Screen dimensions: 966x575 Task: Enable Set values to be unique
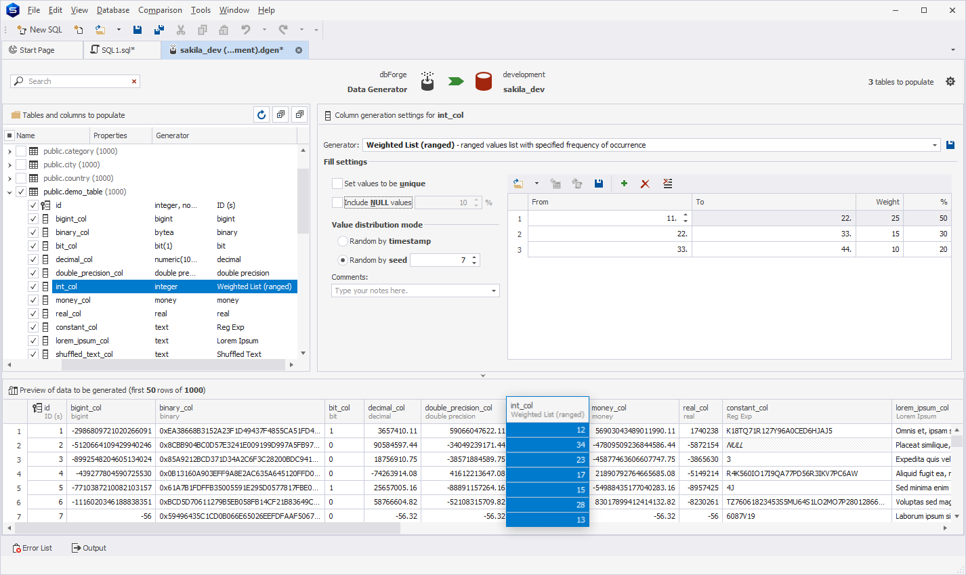[337, 184]
